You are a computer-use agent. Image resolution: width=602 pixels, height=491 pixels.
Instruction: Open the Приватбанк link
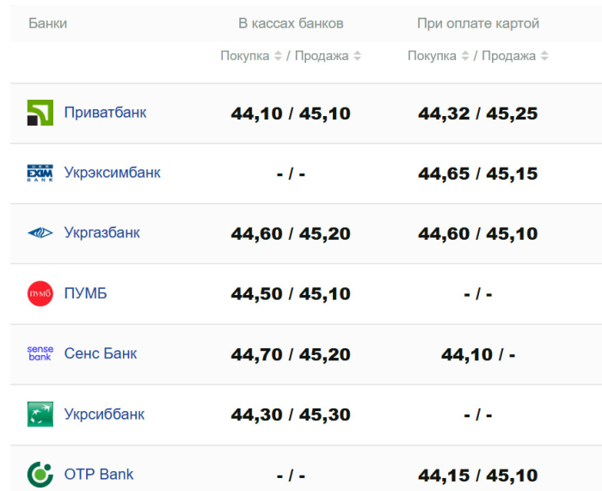point(105,113)
